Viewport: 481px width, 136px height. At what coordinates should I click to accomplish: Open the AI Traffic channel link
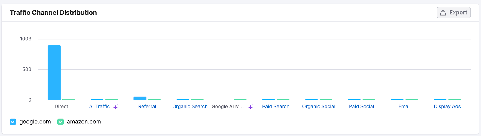100,106
